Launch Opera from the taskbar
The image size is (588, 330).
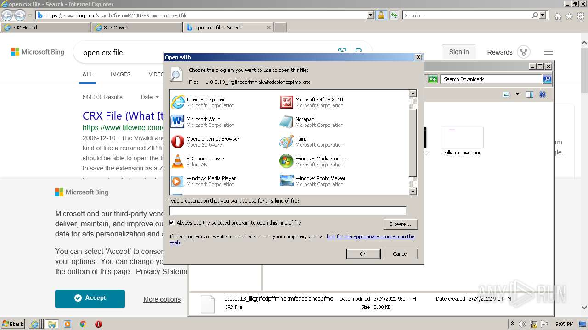click(x=98, y=324)
